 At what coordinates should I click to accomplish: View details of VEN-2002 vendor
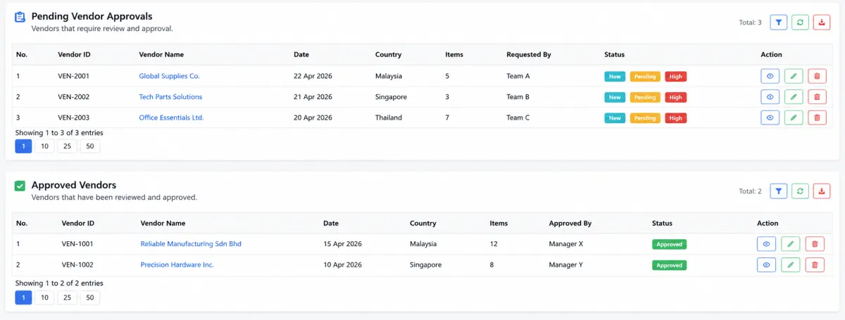click(x=770, y=97)
